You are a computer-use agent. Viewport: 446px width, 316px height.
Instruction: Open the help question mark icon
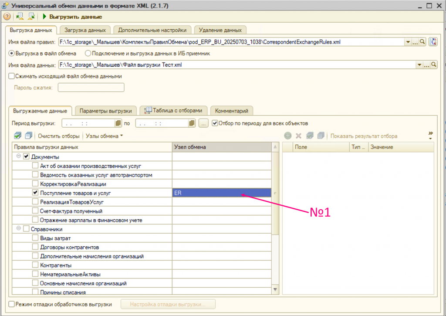[x=7, y=17]
